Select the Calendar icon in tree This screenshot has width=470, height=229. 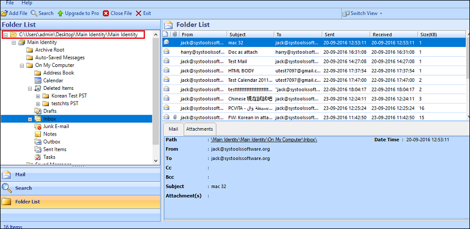pos(38,80)
